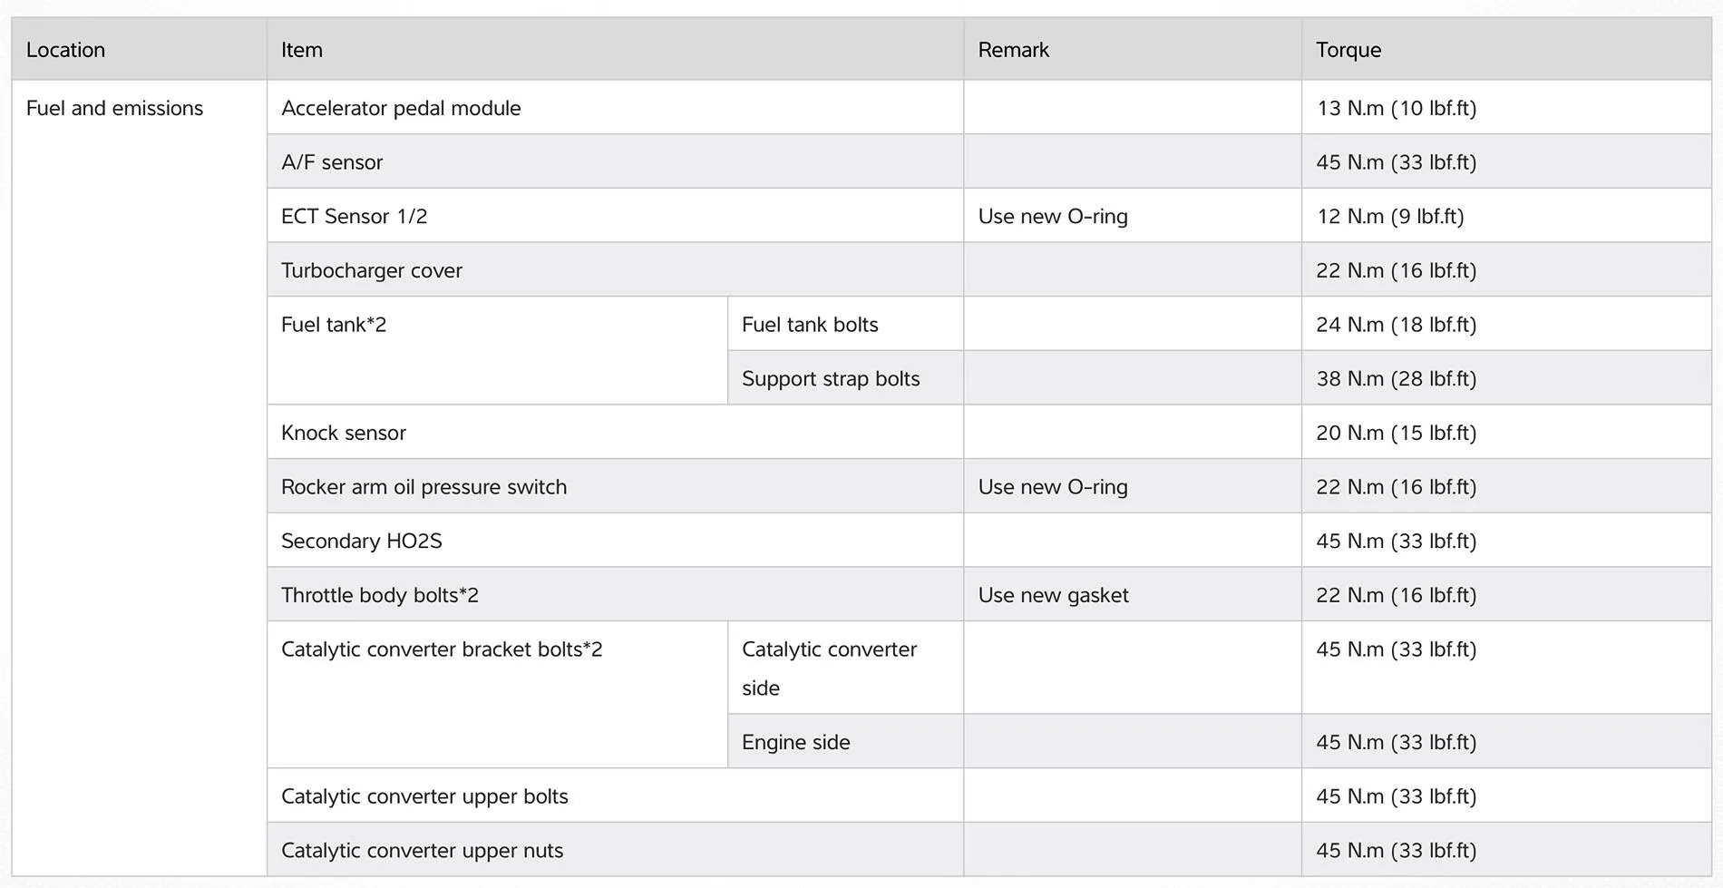
Task: Click the Turbocharger cover item
Action: [x=372, y=270]
